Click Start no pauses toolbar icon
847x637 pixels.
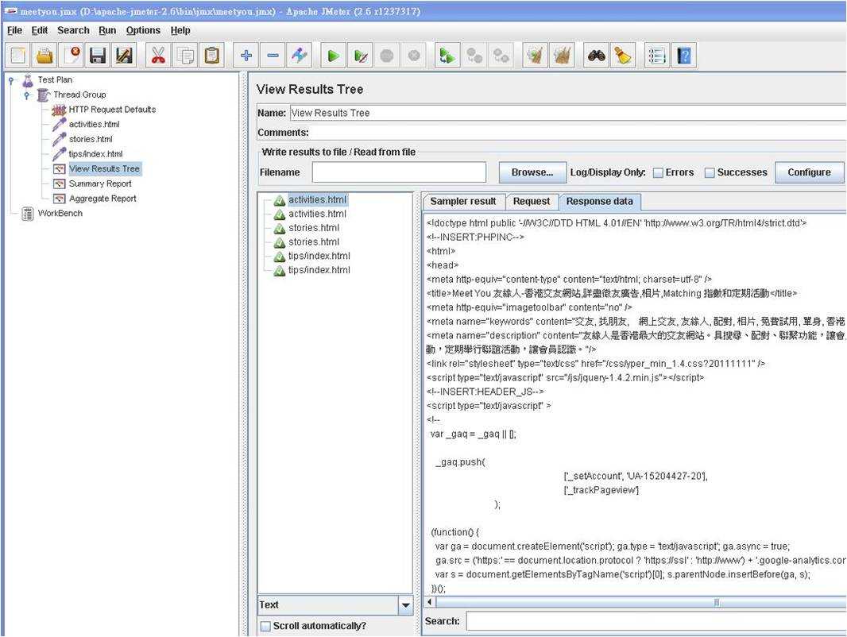tap(360, 56)
